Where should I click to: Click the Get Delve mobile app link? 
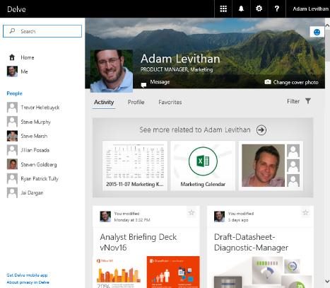(27, 275)
